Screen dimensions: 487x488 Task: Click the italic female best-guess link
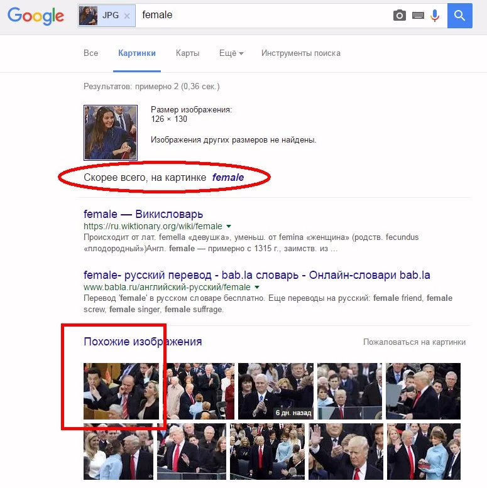click(228, 177)
